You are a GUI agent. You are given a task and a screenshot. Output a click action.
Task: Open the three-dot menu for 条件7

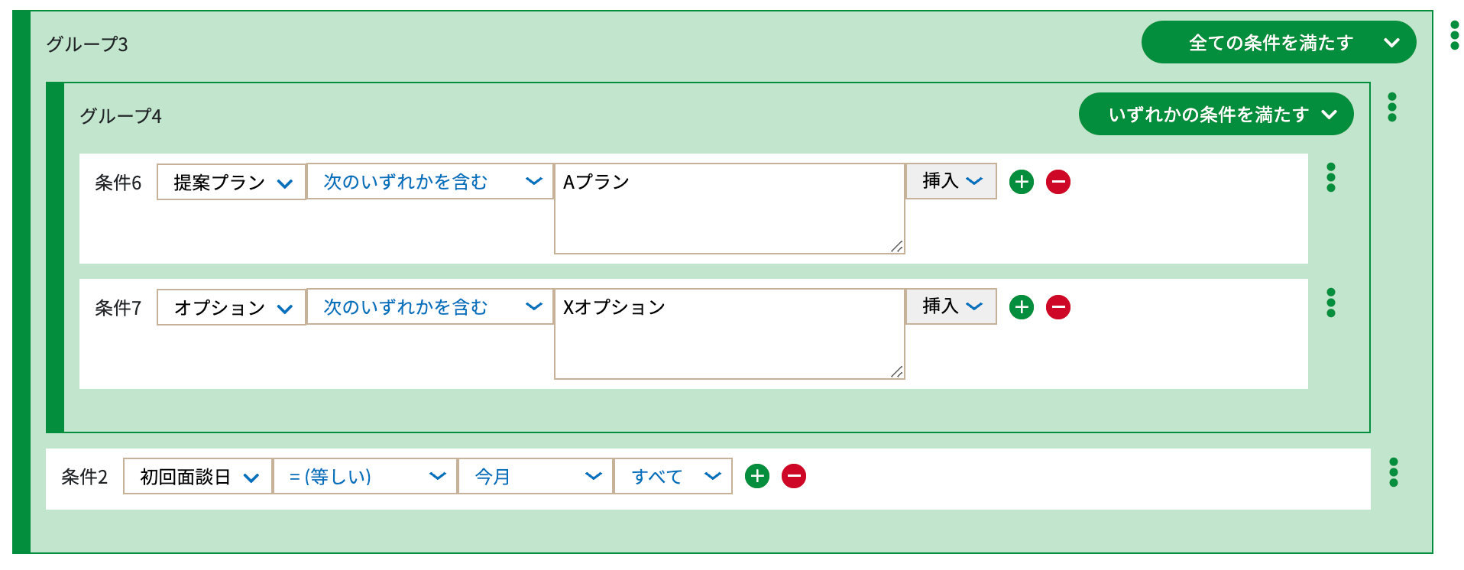pyautogui.click(x=1330, y=303)
